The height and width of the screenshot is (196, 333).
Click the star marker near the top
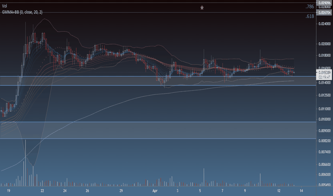tap(202, 8)
